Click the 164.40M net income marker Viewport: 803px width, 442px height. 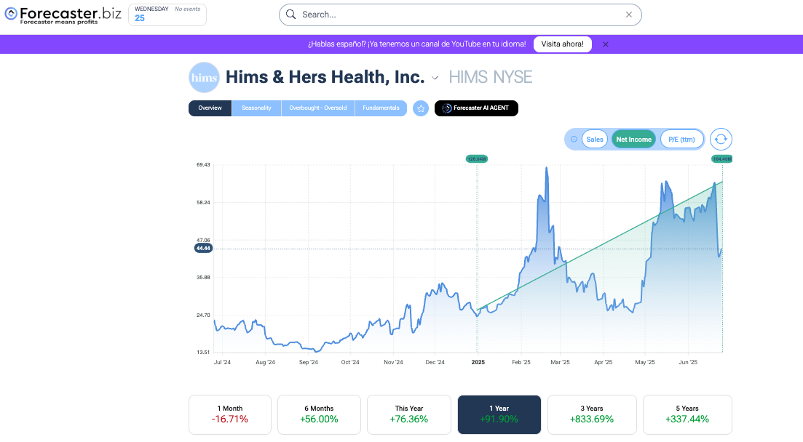click(x=722, y=159)
